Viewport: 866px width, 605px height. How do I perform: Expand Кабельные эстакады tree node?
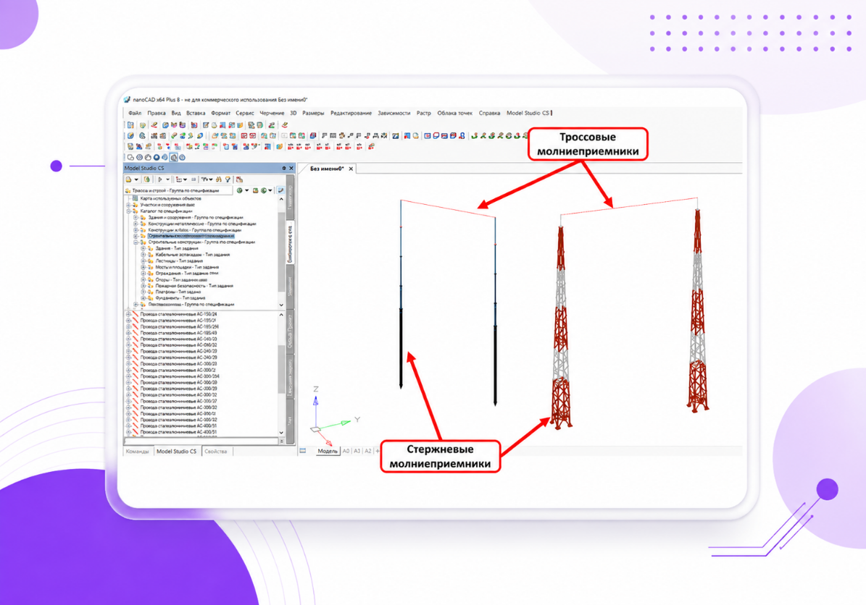[x=143, y=255]
